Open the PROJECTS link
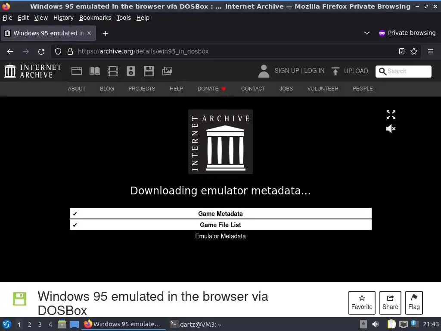The image size is (441, 331). coord(142,89)
